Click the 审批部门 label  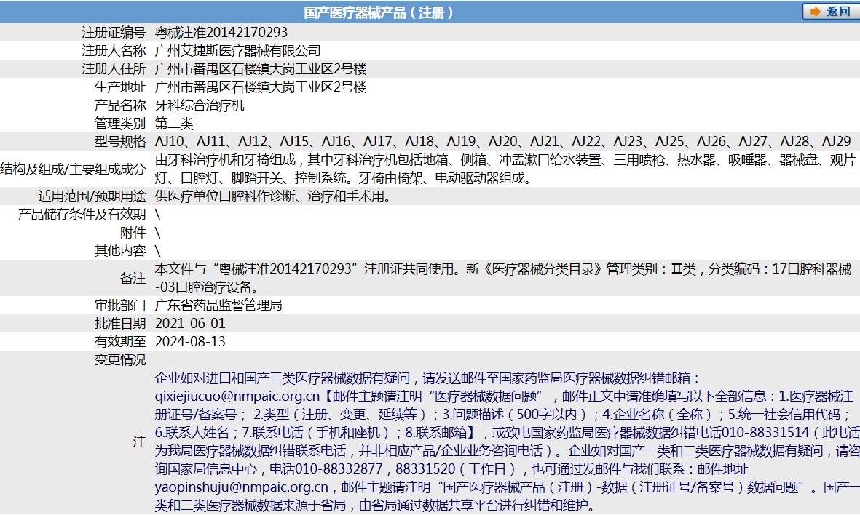[120, 306]
